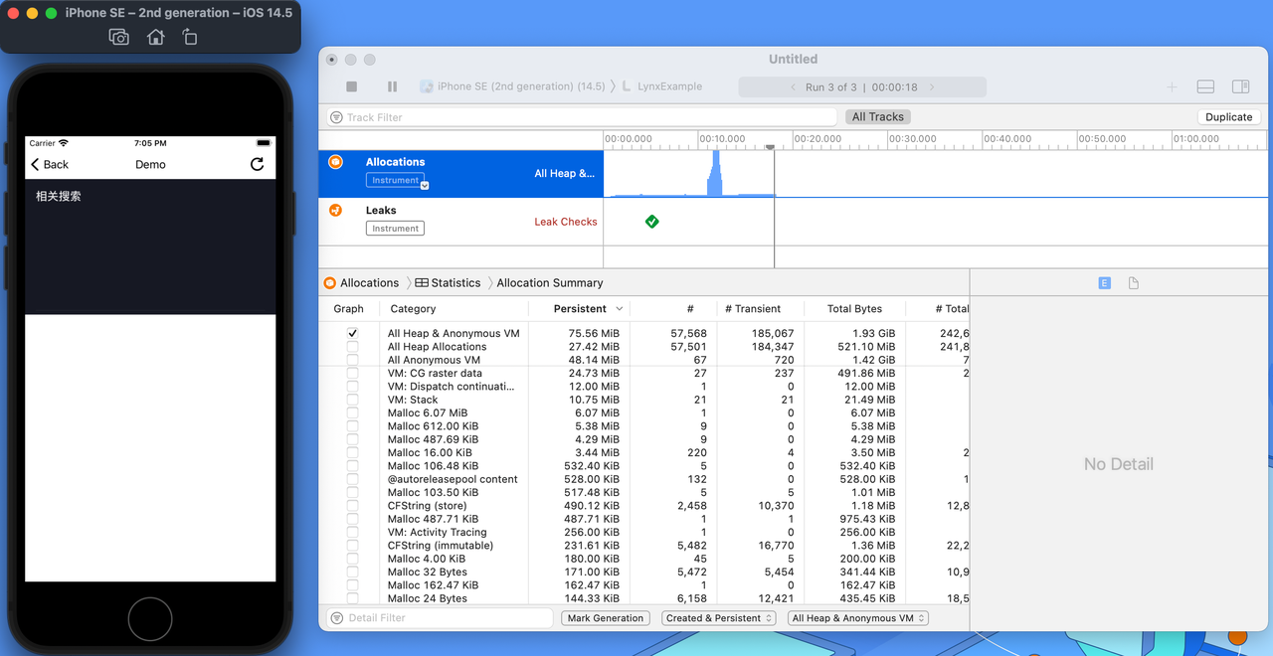
Task: Click the simulator screenshot camera icon
Action: [119, 37]
